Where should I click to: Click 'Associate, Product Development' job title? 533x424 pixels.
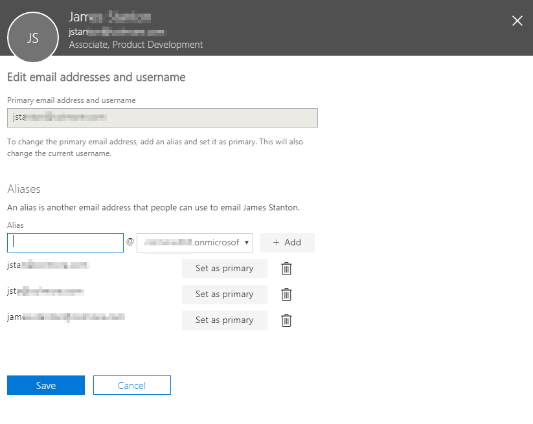tap(136, 45)
